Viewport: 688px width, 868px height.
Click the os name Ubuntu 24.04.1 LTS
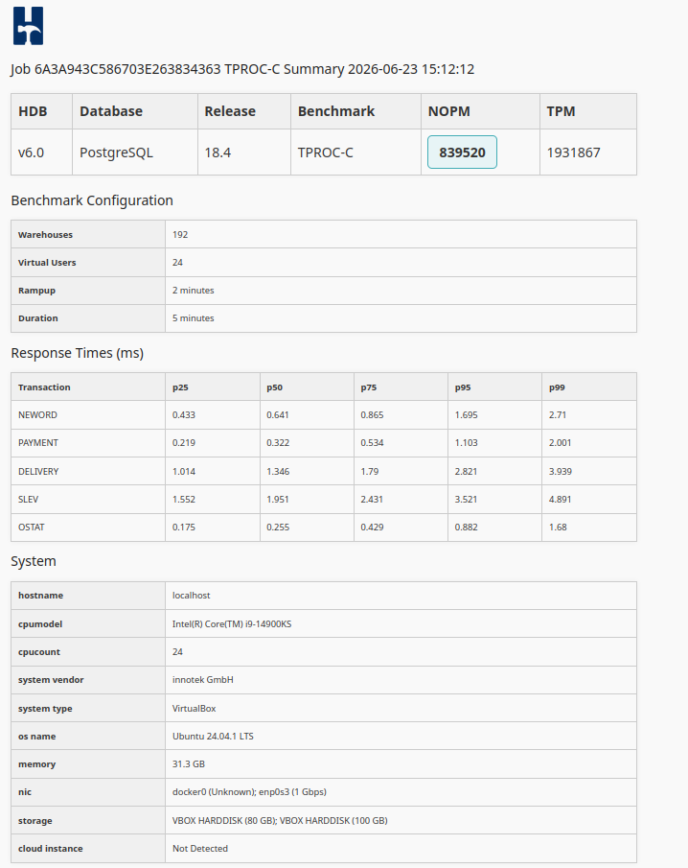click(213, 737)
